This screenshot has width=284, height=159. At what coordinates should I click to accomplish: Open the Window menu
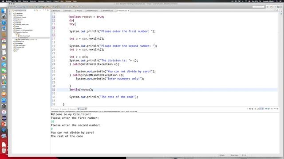[x=68, y=1]
